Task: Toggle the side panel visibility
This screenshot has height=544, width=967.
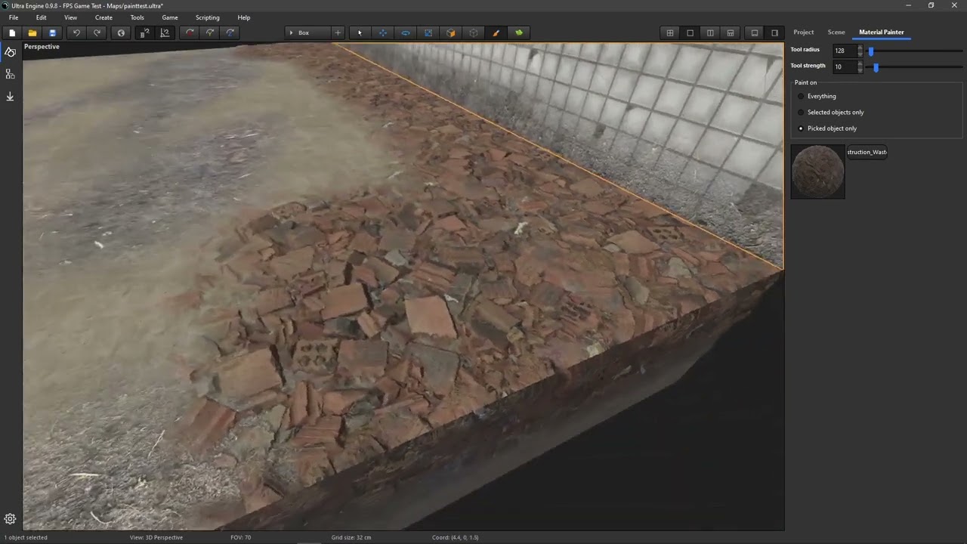Action: pyautogui.click(x=774, y=32)
